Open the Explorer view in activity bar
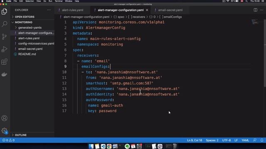The height and width of the screenshot is (149, 266). pyautogui.click(x=5, y=12)
